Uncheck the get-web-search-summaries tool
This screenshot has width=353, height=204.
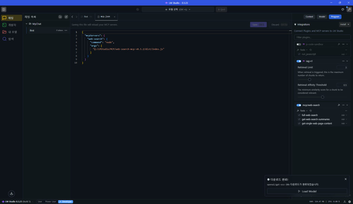pyautogui.click(x=299, y=119)
